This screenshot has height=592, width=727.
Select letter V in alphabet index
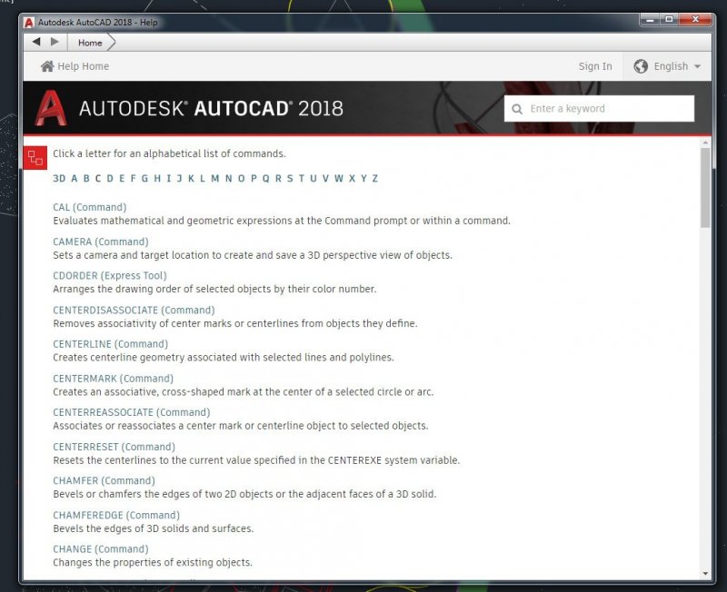[325, 178]
